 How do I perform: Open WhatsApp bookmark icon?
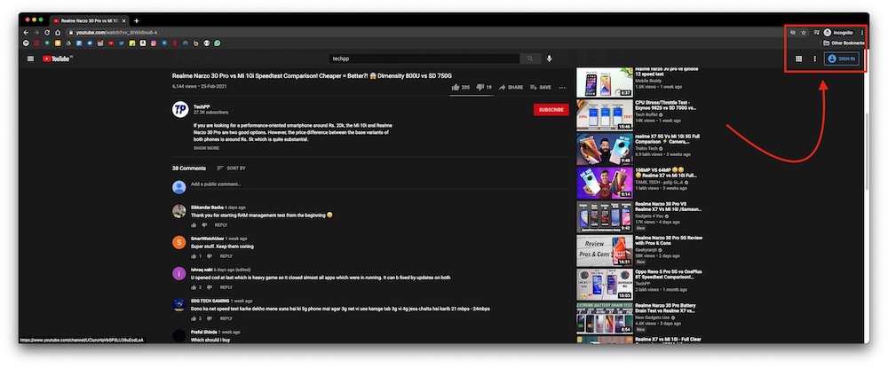pos(218,43)
